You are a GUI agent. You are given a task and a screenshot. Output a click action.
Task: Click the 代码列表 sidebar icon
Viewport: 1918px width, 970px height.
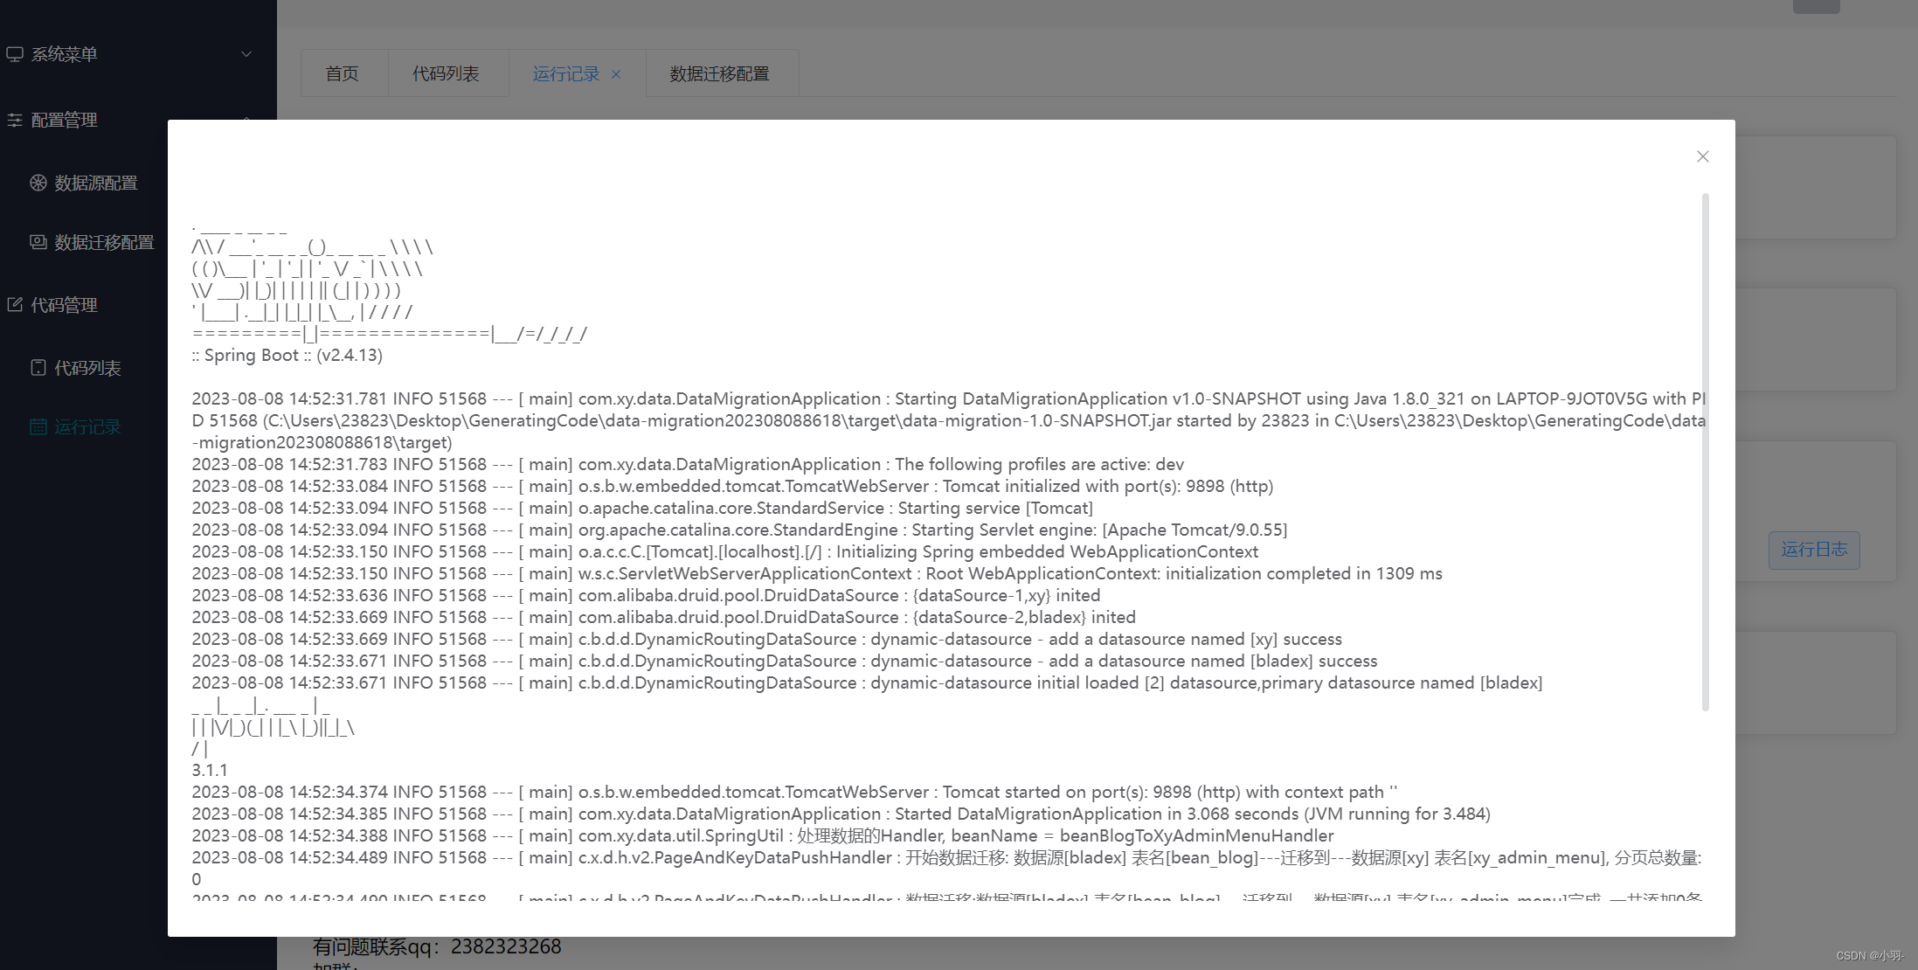pos(38,368)
